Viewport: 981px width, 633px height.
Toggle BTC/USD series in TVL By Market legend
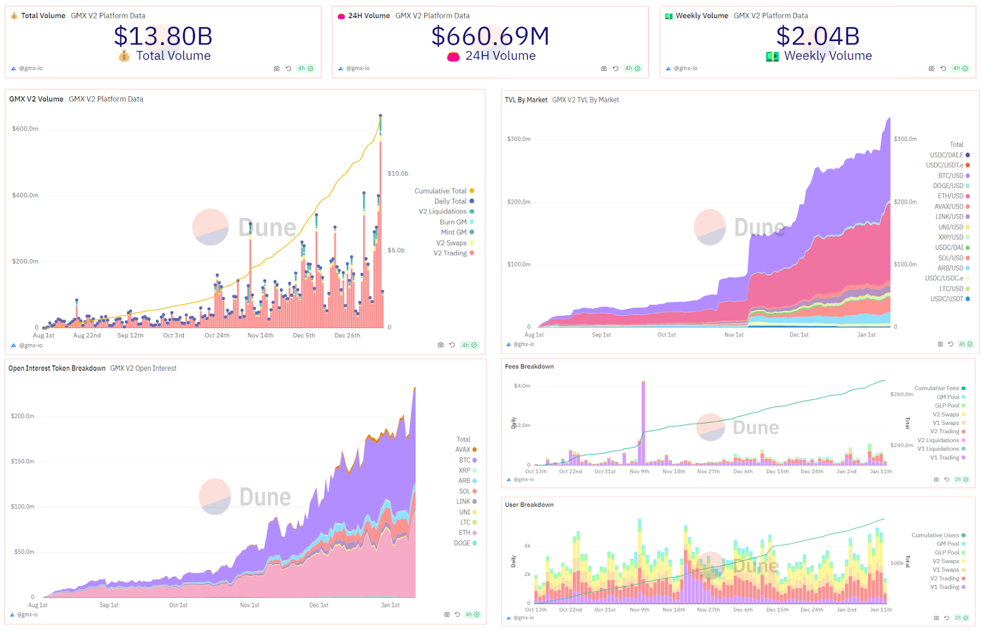point(954,176)
